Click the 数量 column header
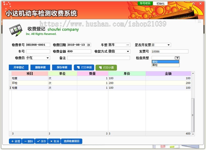Screen dimensions: 206x150 tap(93, 73)
